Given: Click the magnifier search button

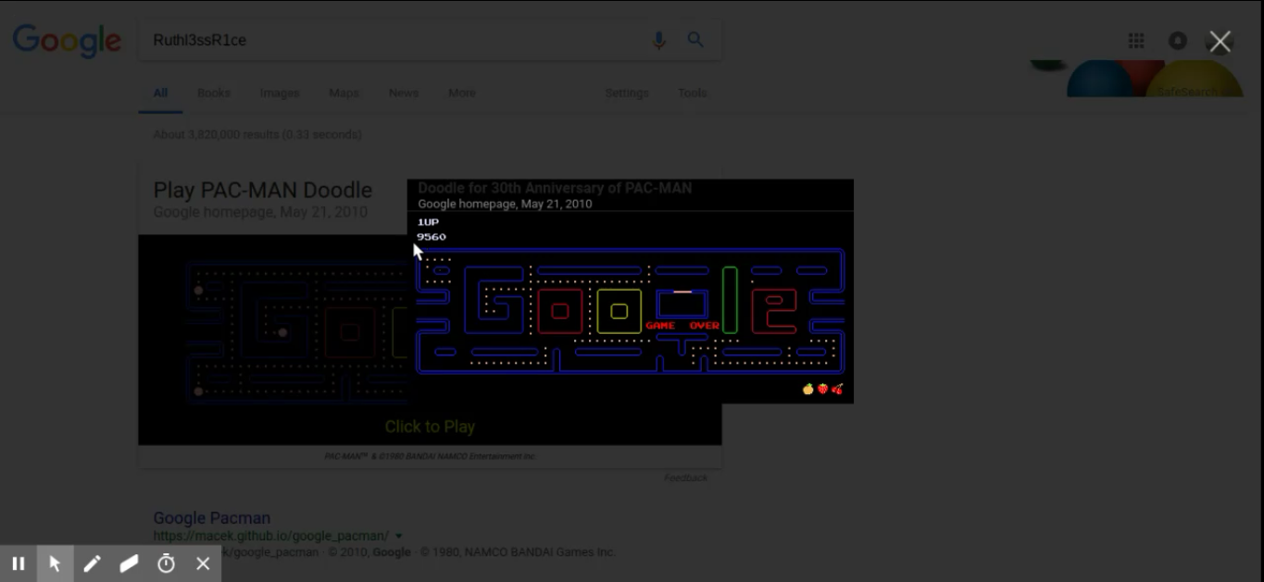Looking at the screenshot, I should pos(695,40).
